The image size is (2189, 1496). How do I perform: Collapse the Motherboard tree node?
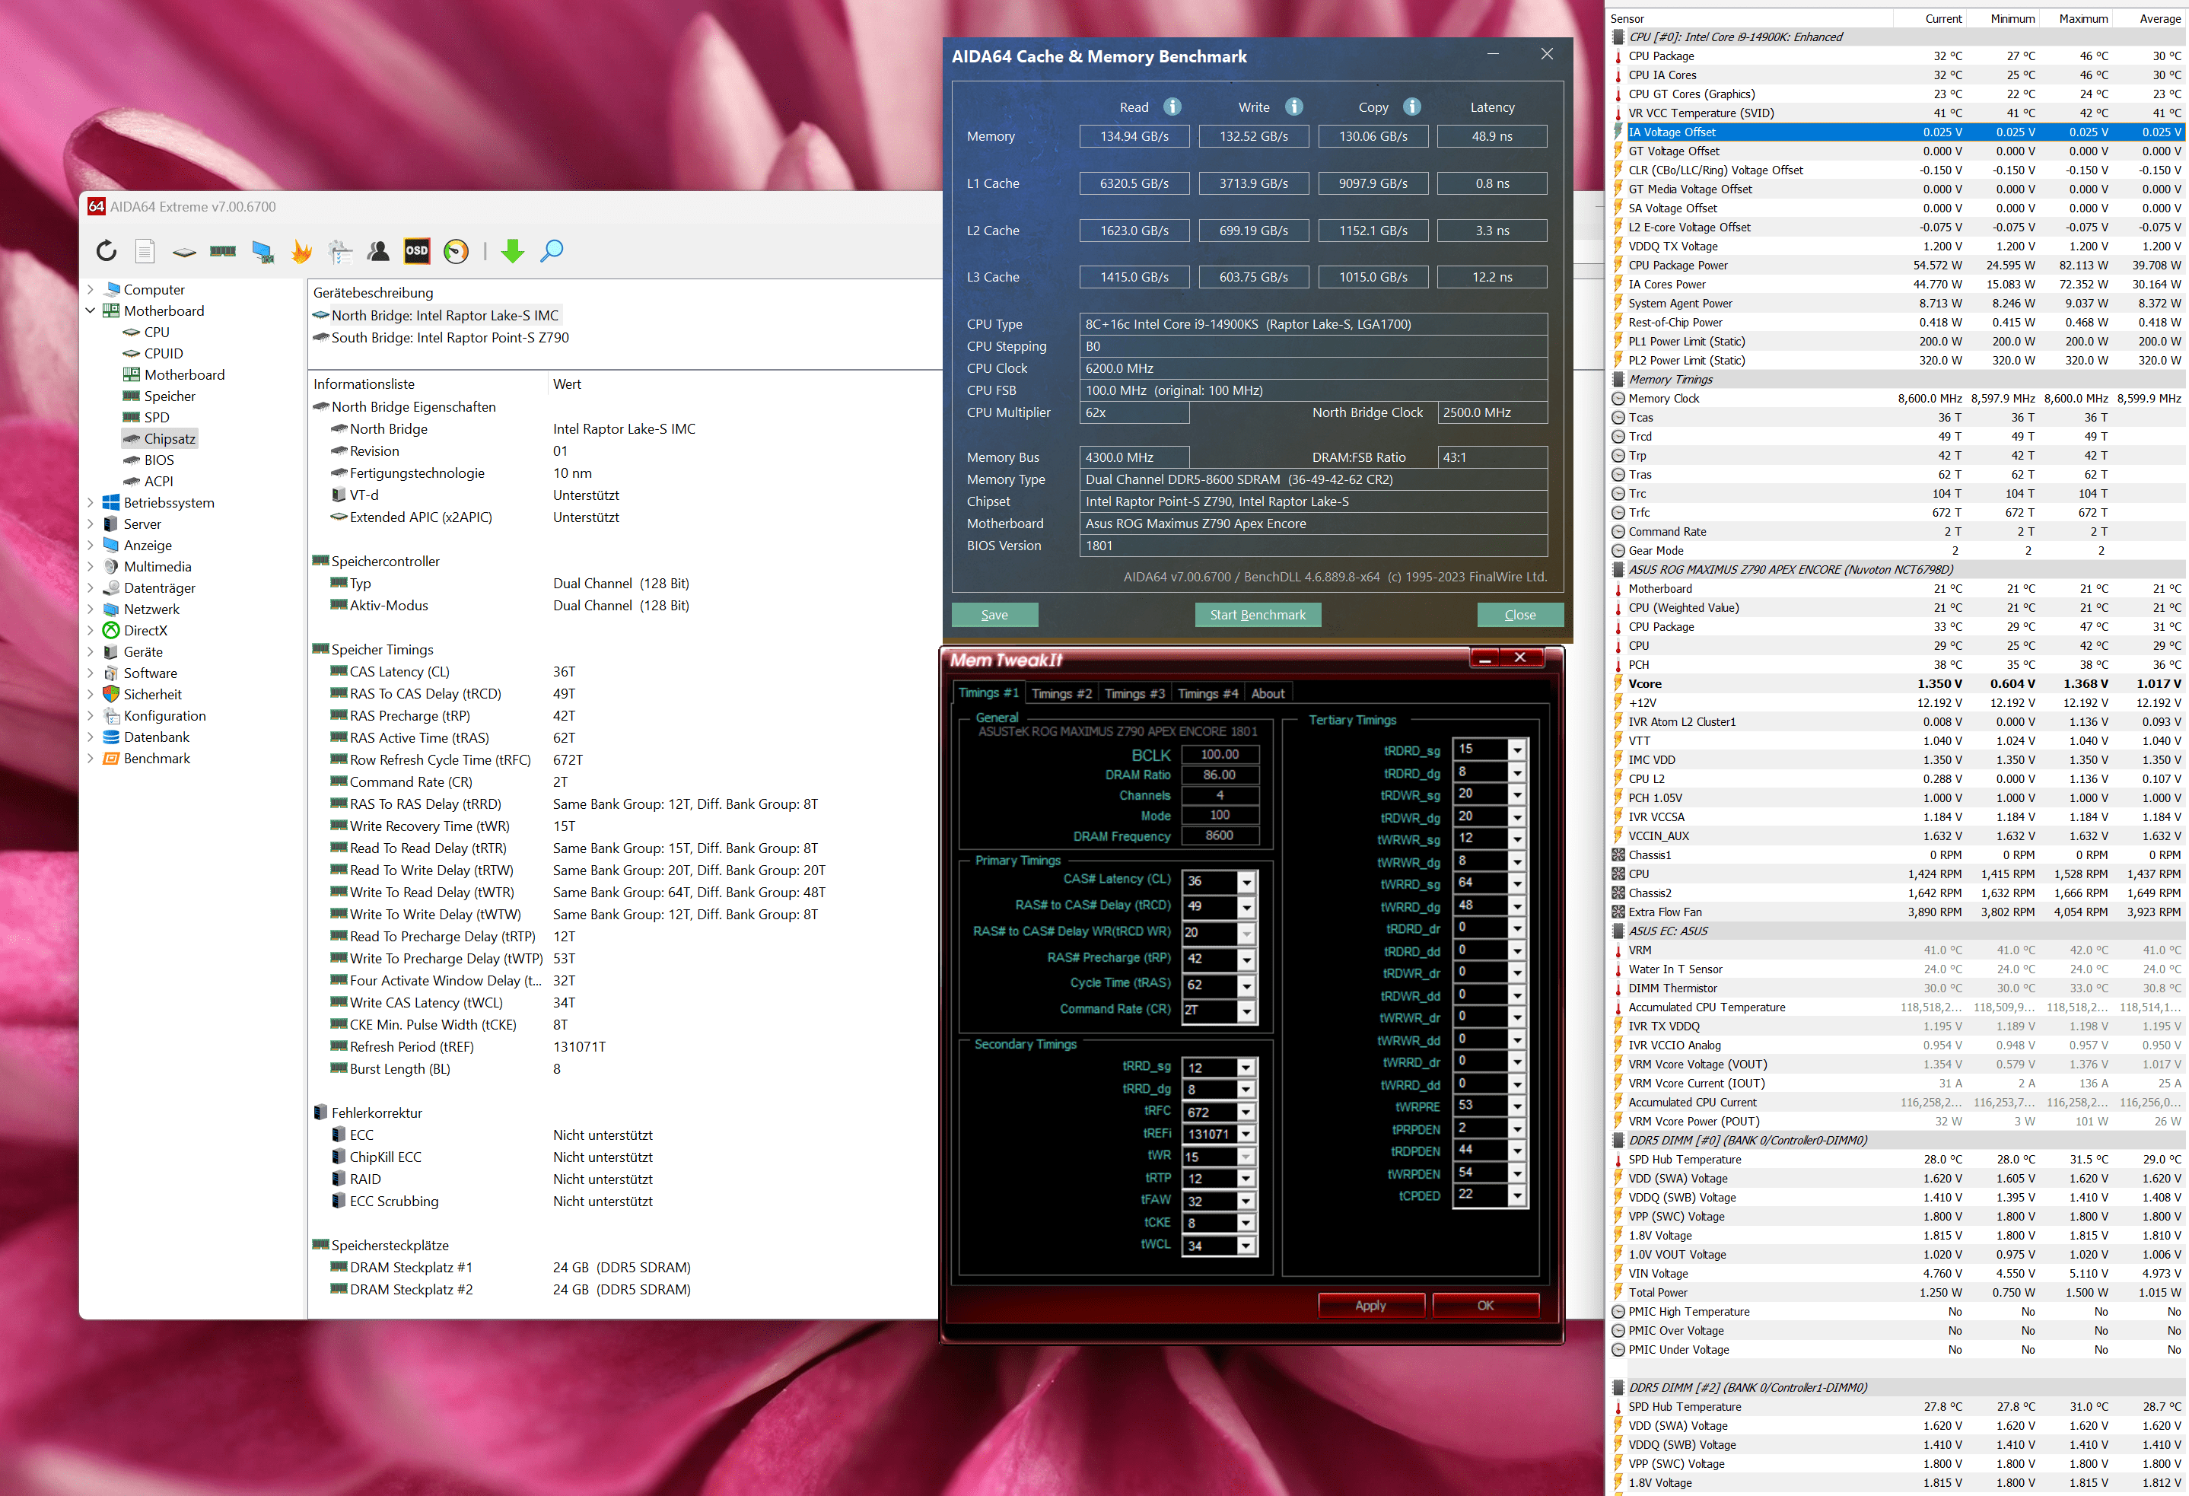click(x=91, y=311)
